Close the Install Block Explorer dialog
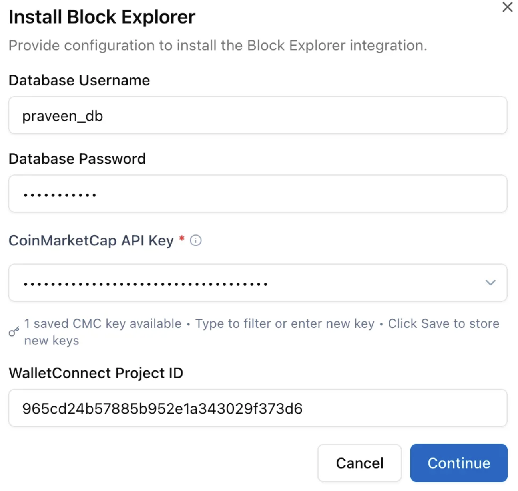 tap(507, 7)
